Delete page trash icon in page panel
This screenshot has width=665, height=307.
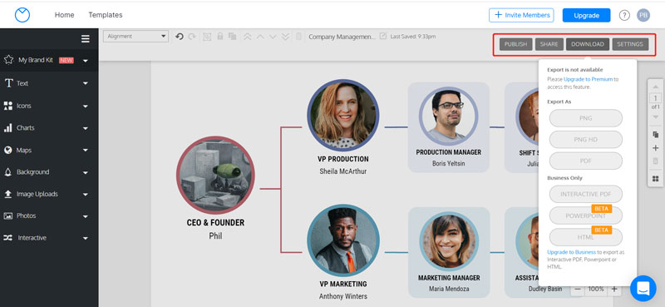pos(655,161)
